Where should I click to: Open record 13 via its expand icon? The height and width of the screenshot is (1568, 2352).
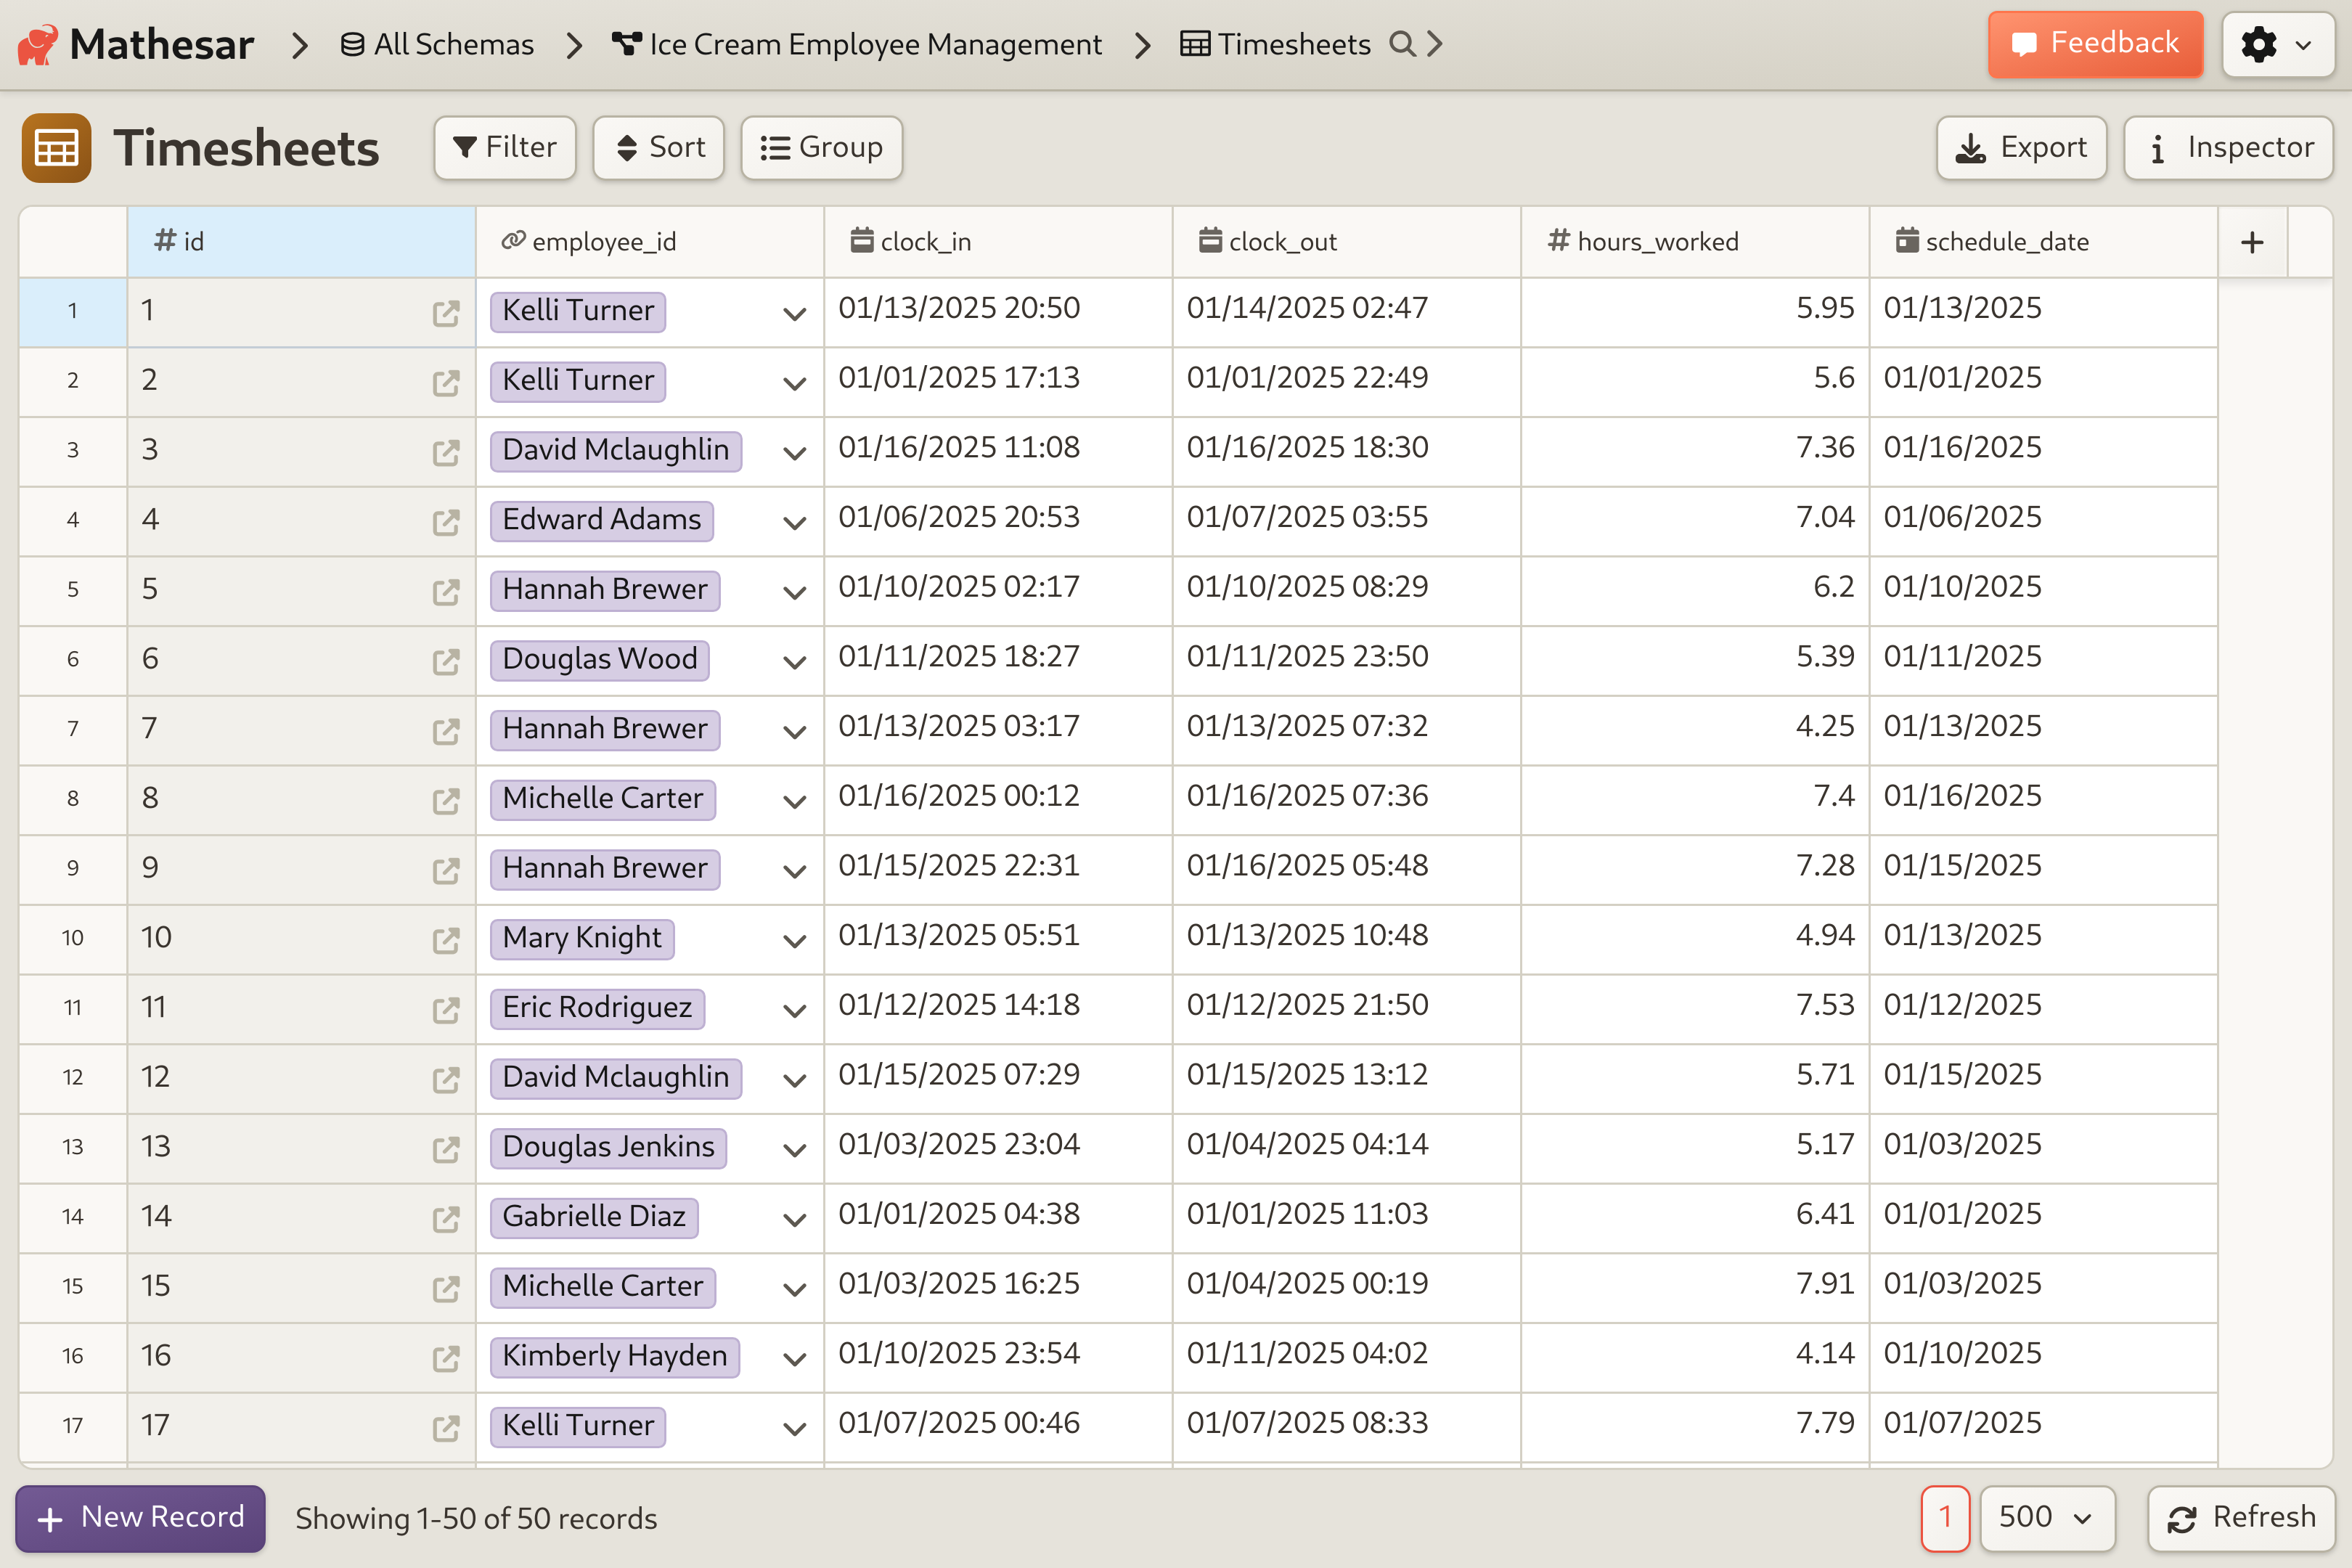[446, 1149]
